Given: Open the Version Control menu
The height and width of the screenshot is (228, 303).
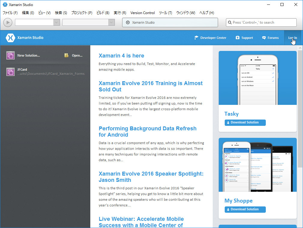Looking at the screenshot, I should (142, 13).
